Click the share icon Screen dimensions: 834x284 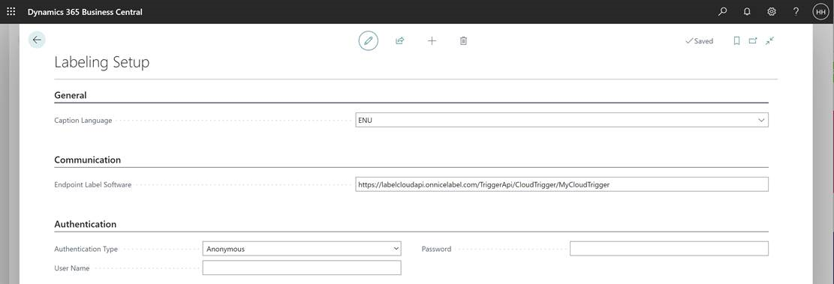[400, 41]
